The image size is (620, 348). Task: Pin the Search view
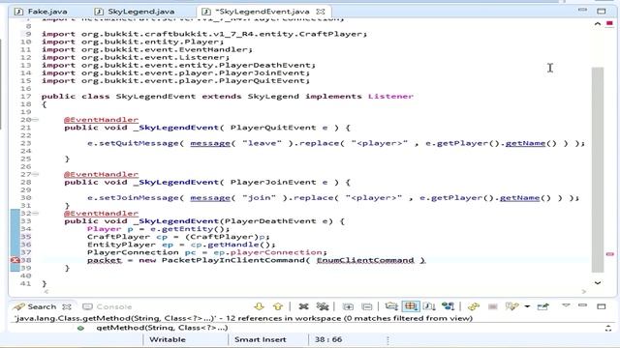pyautogui.click(x=542, y=306)
